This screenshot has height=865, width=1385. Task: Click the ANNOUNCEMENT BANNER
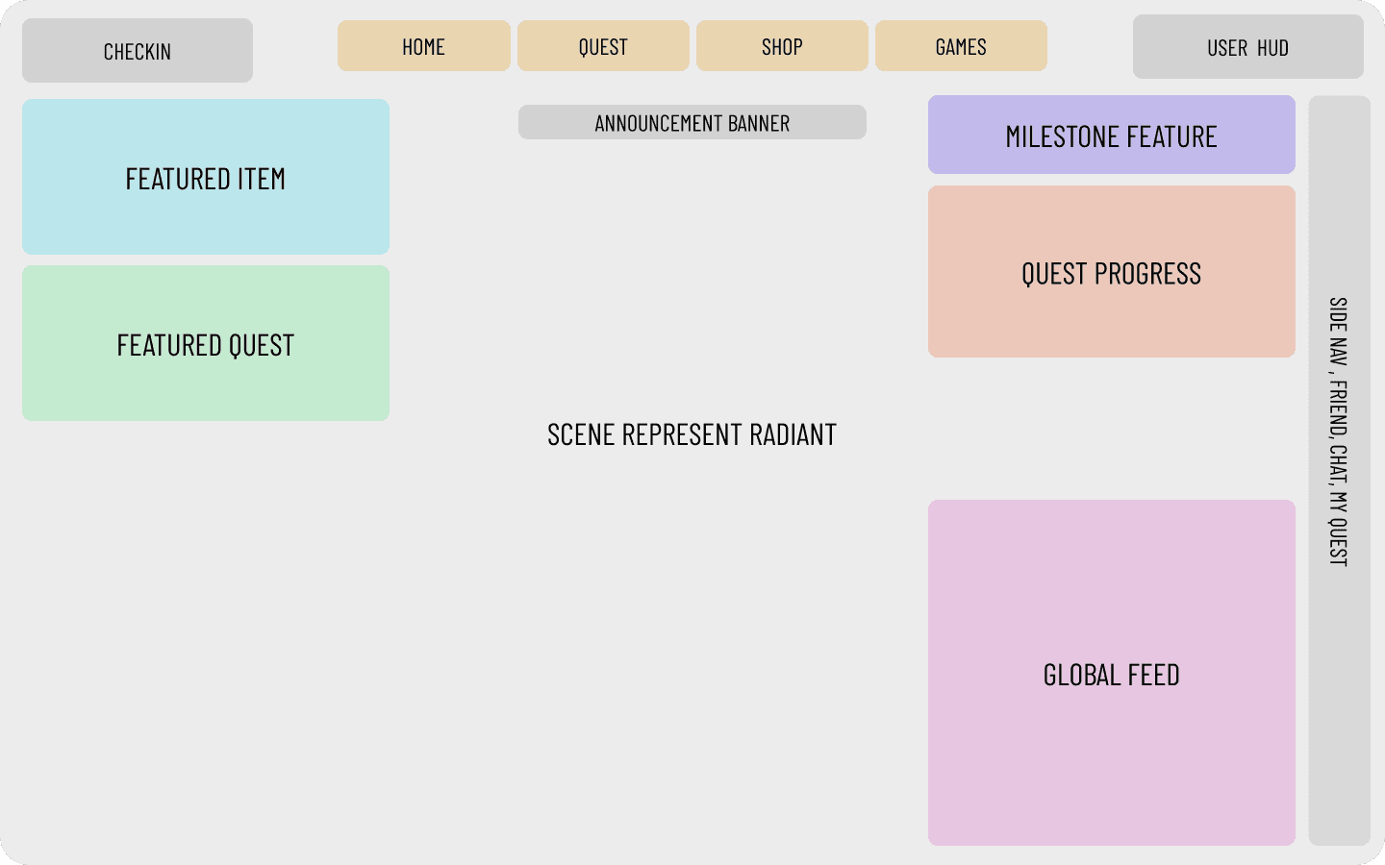(692, 122)
